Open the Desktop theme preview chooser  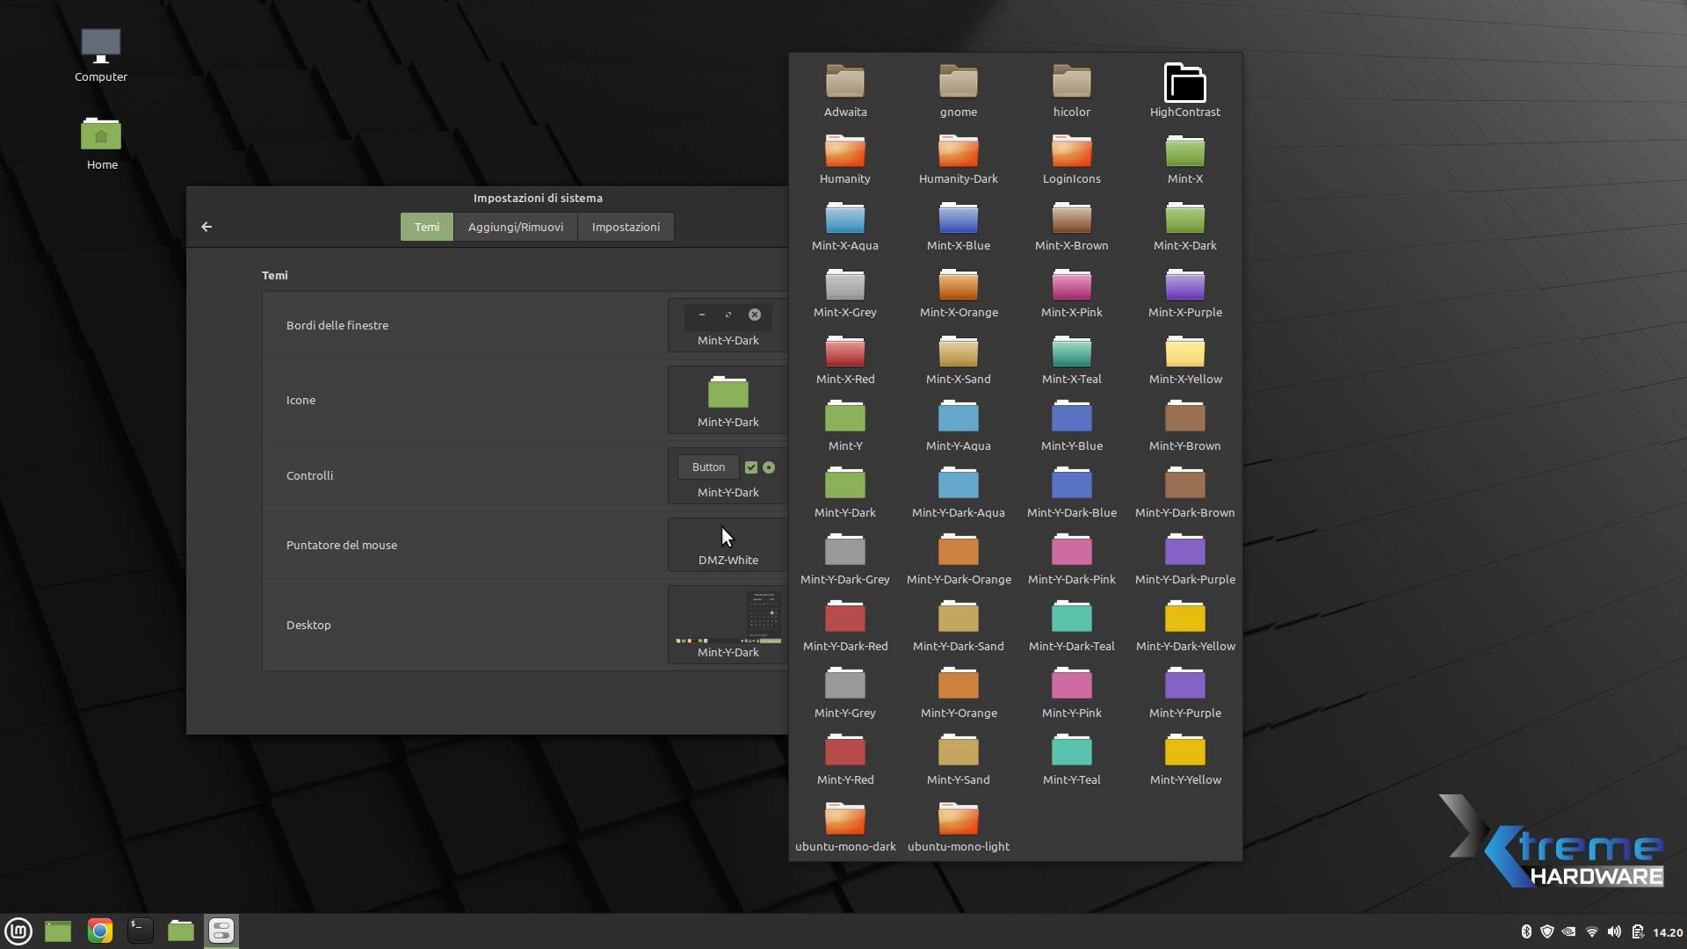[728, 625]
